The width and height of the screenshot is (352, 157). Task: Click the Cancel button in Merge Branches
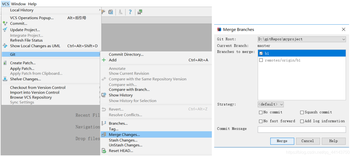click(307, 141)
